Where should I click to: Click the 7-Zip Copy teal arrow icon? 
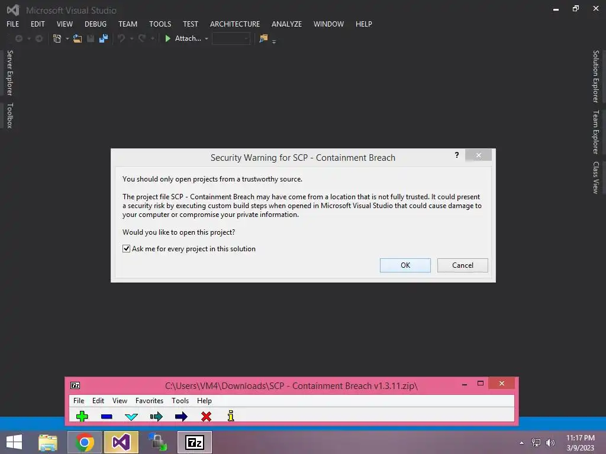(156, 417)
